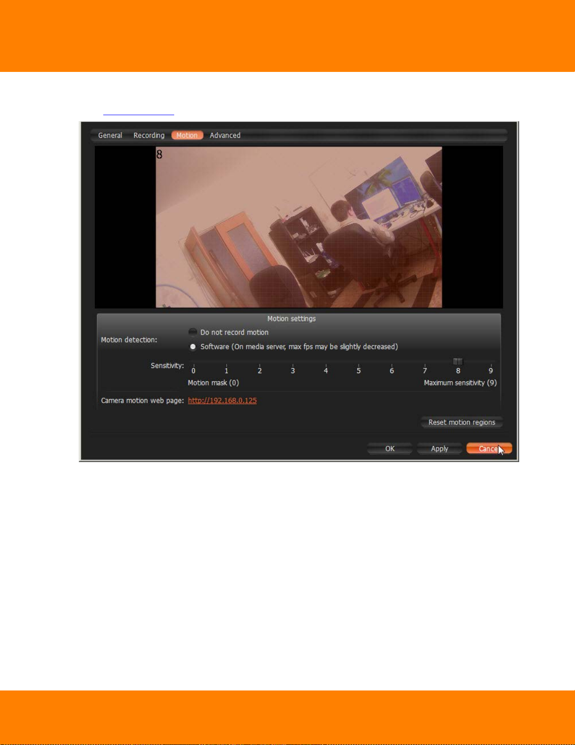
Task: Set sensitivity to 7 tick mark
Action: click(x=425, y=367)
